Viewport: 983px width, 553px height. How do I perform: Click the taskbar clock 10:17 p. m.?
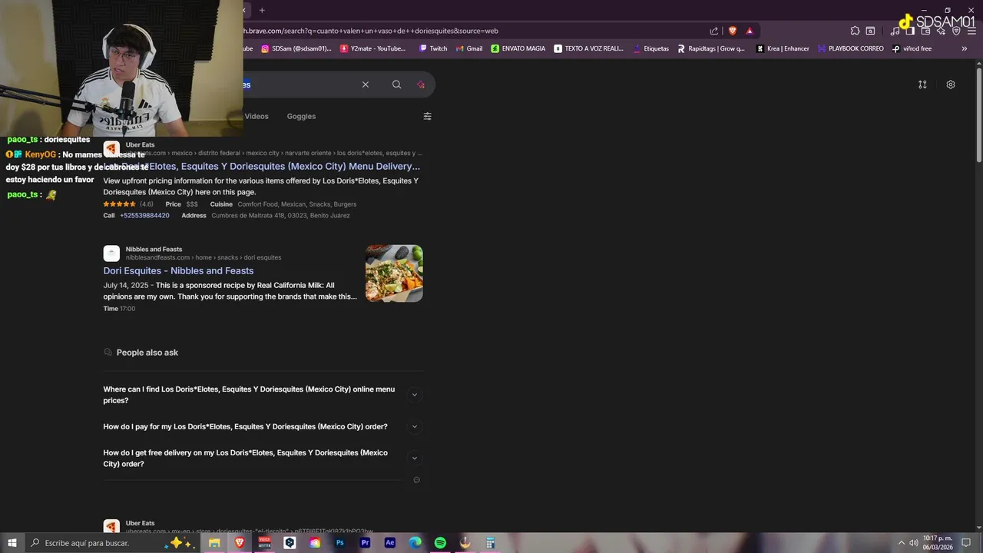click(938, 543)
